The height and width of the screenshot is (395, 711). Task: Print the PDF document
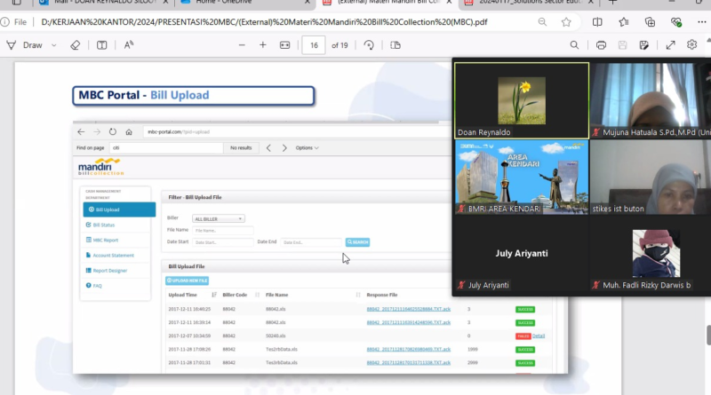[602, 44]
